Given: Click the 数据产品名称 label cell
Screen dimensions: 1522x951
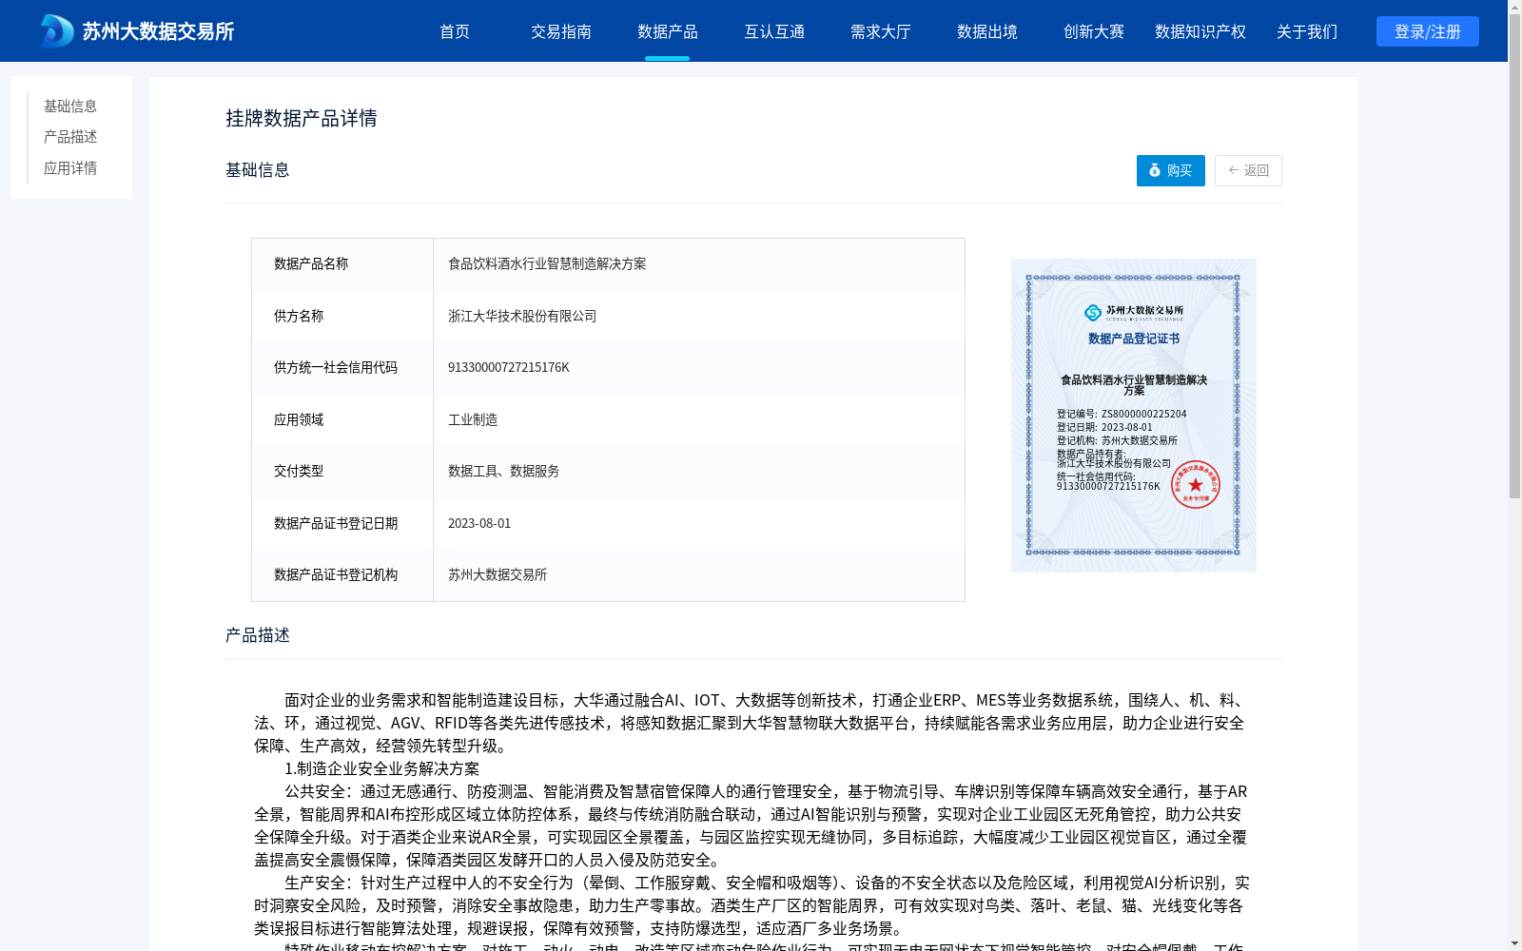Looking at the screenshot, I should pyautogui.click(x=342, y=264).
